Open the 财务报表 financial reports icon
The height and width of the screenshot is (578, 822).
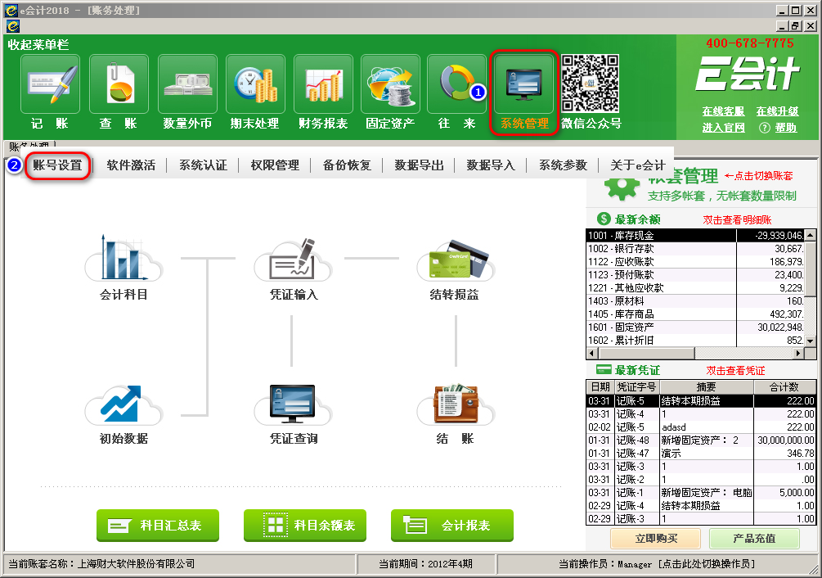(x=323, y=84)
